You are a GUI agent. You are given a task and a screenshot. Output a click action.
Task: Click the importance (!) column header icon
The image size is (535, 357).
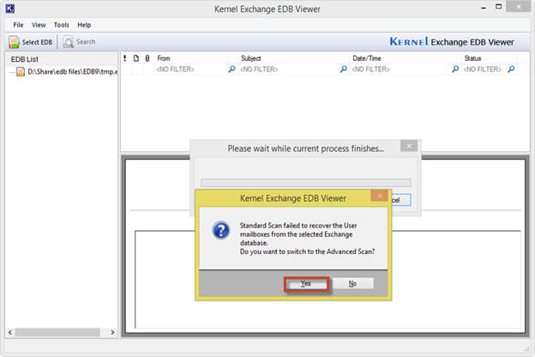click(x=125, y=58)
